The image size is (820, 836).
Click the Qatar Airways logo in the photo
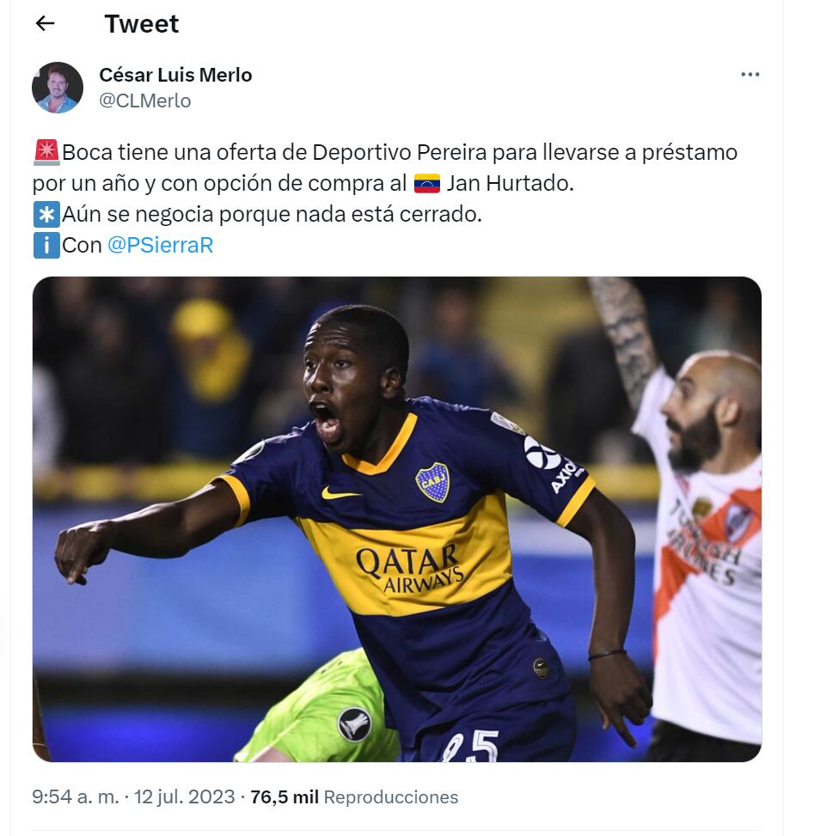pos(410,568)
